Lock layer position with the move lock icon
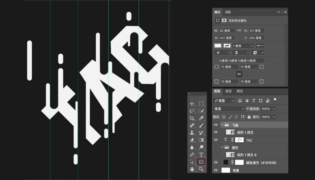This screenshot has width=315, height=180. click(x=237, y=117)
